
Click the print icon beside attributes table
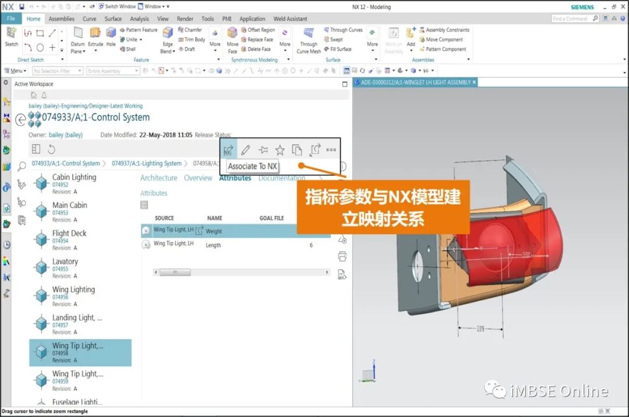[x=342, y=257]
